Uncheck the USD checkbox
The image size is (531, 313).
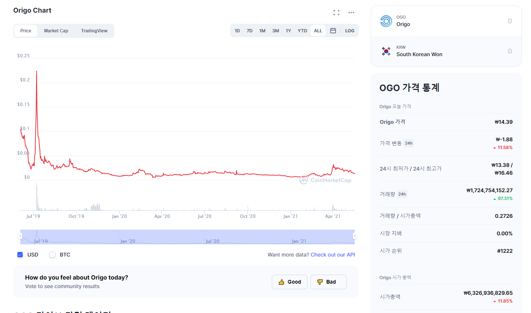pos(20,255)
